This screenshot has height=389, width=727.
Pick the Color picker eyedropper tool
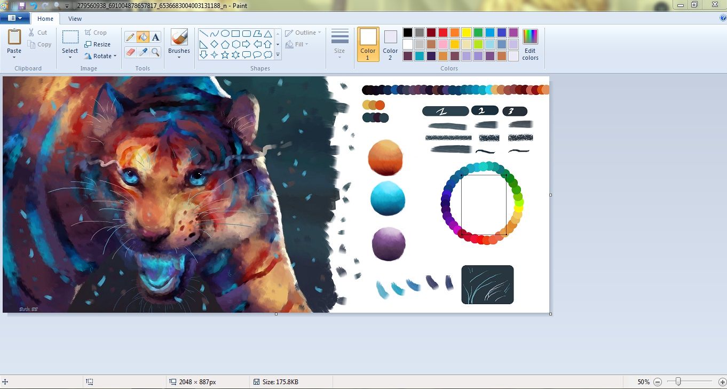(143, 52)
